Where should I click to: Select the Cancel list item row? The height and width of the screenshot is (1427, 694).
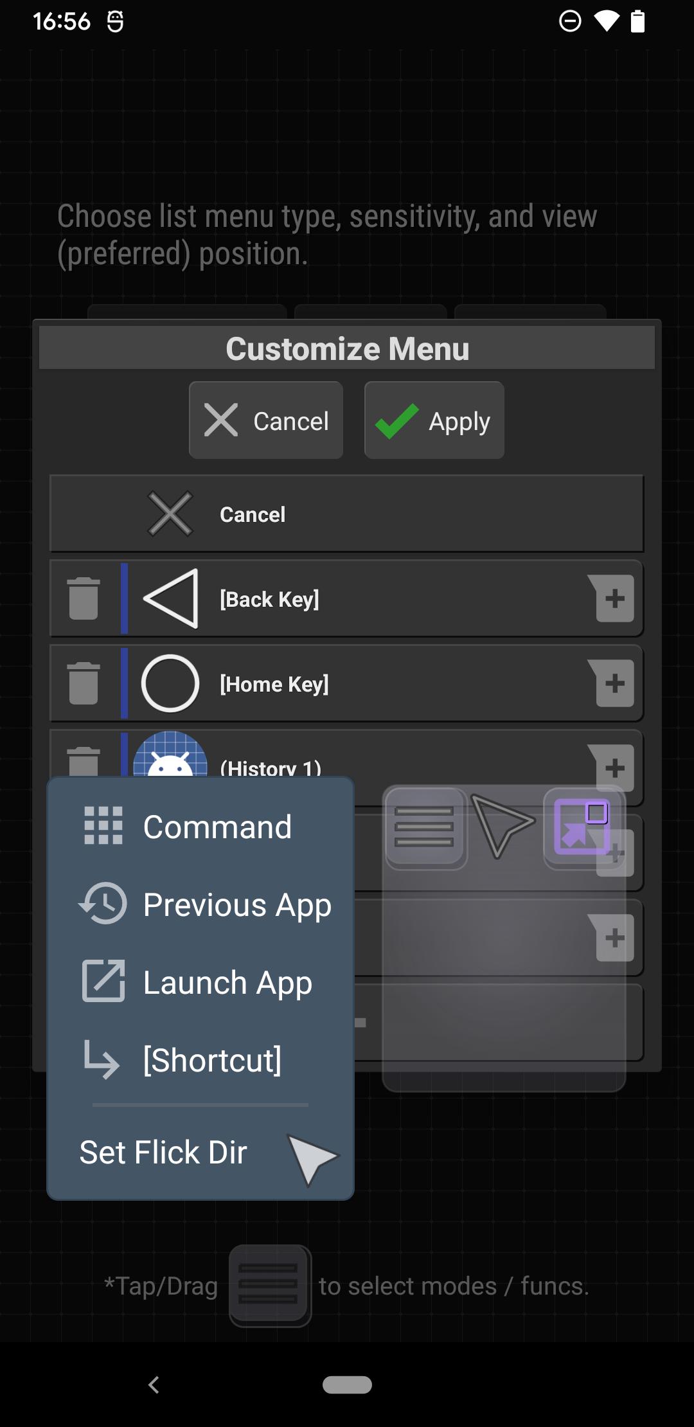(x=347, y=514)
